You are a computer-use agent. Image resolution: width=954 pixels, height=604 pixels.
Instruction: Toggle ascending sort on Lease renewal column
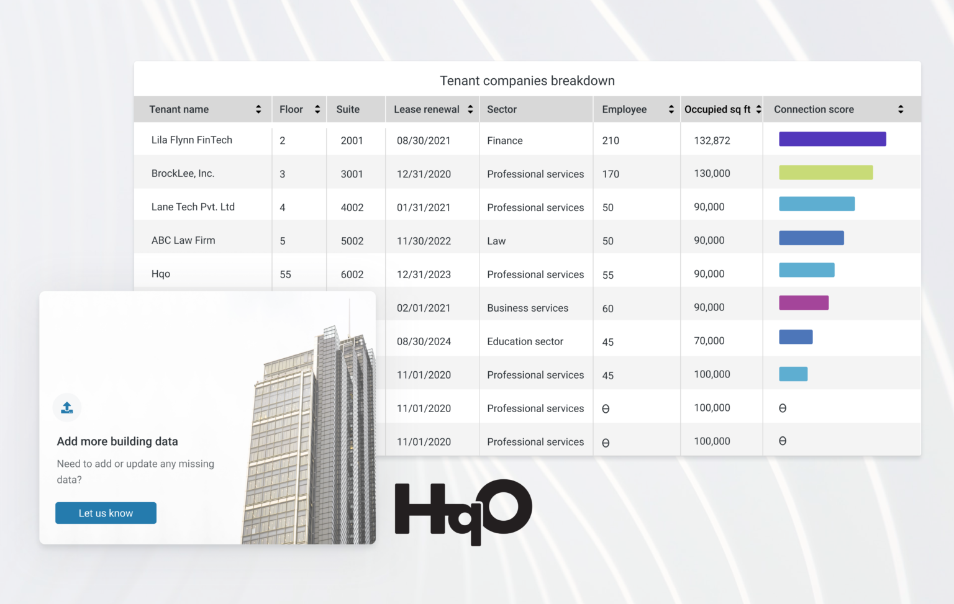click(x=470, y=109)
